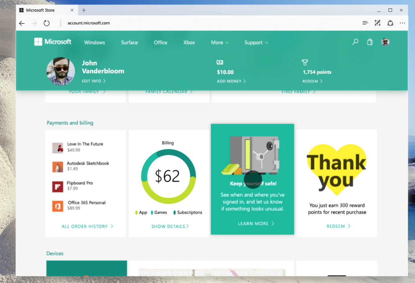This screenshot has width=415, height=283.
Task: Click the Office 365 Personal icon
Action: coord(58,206)
